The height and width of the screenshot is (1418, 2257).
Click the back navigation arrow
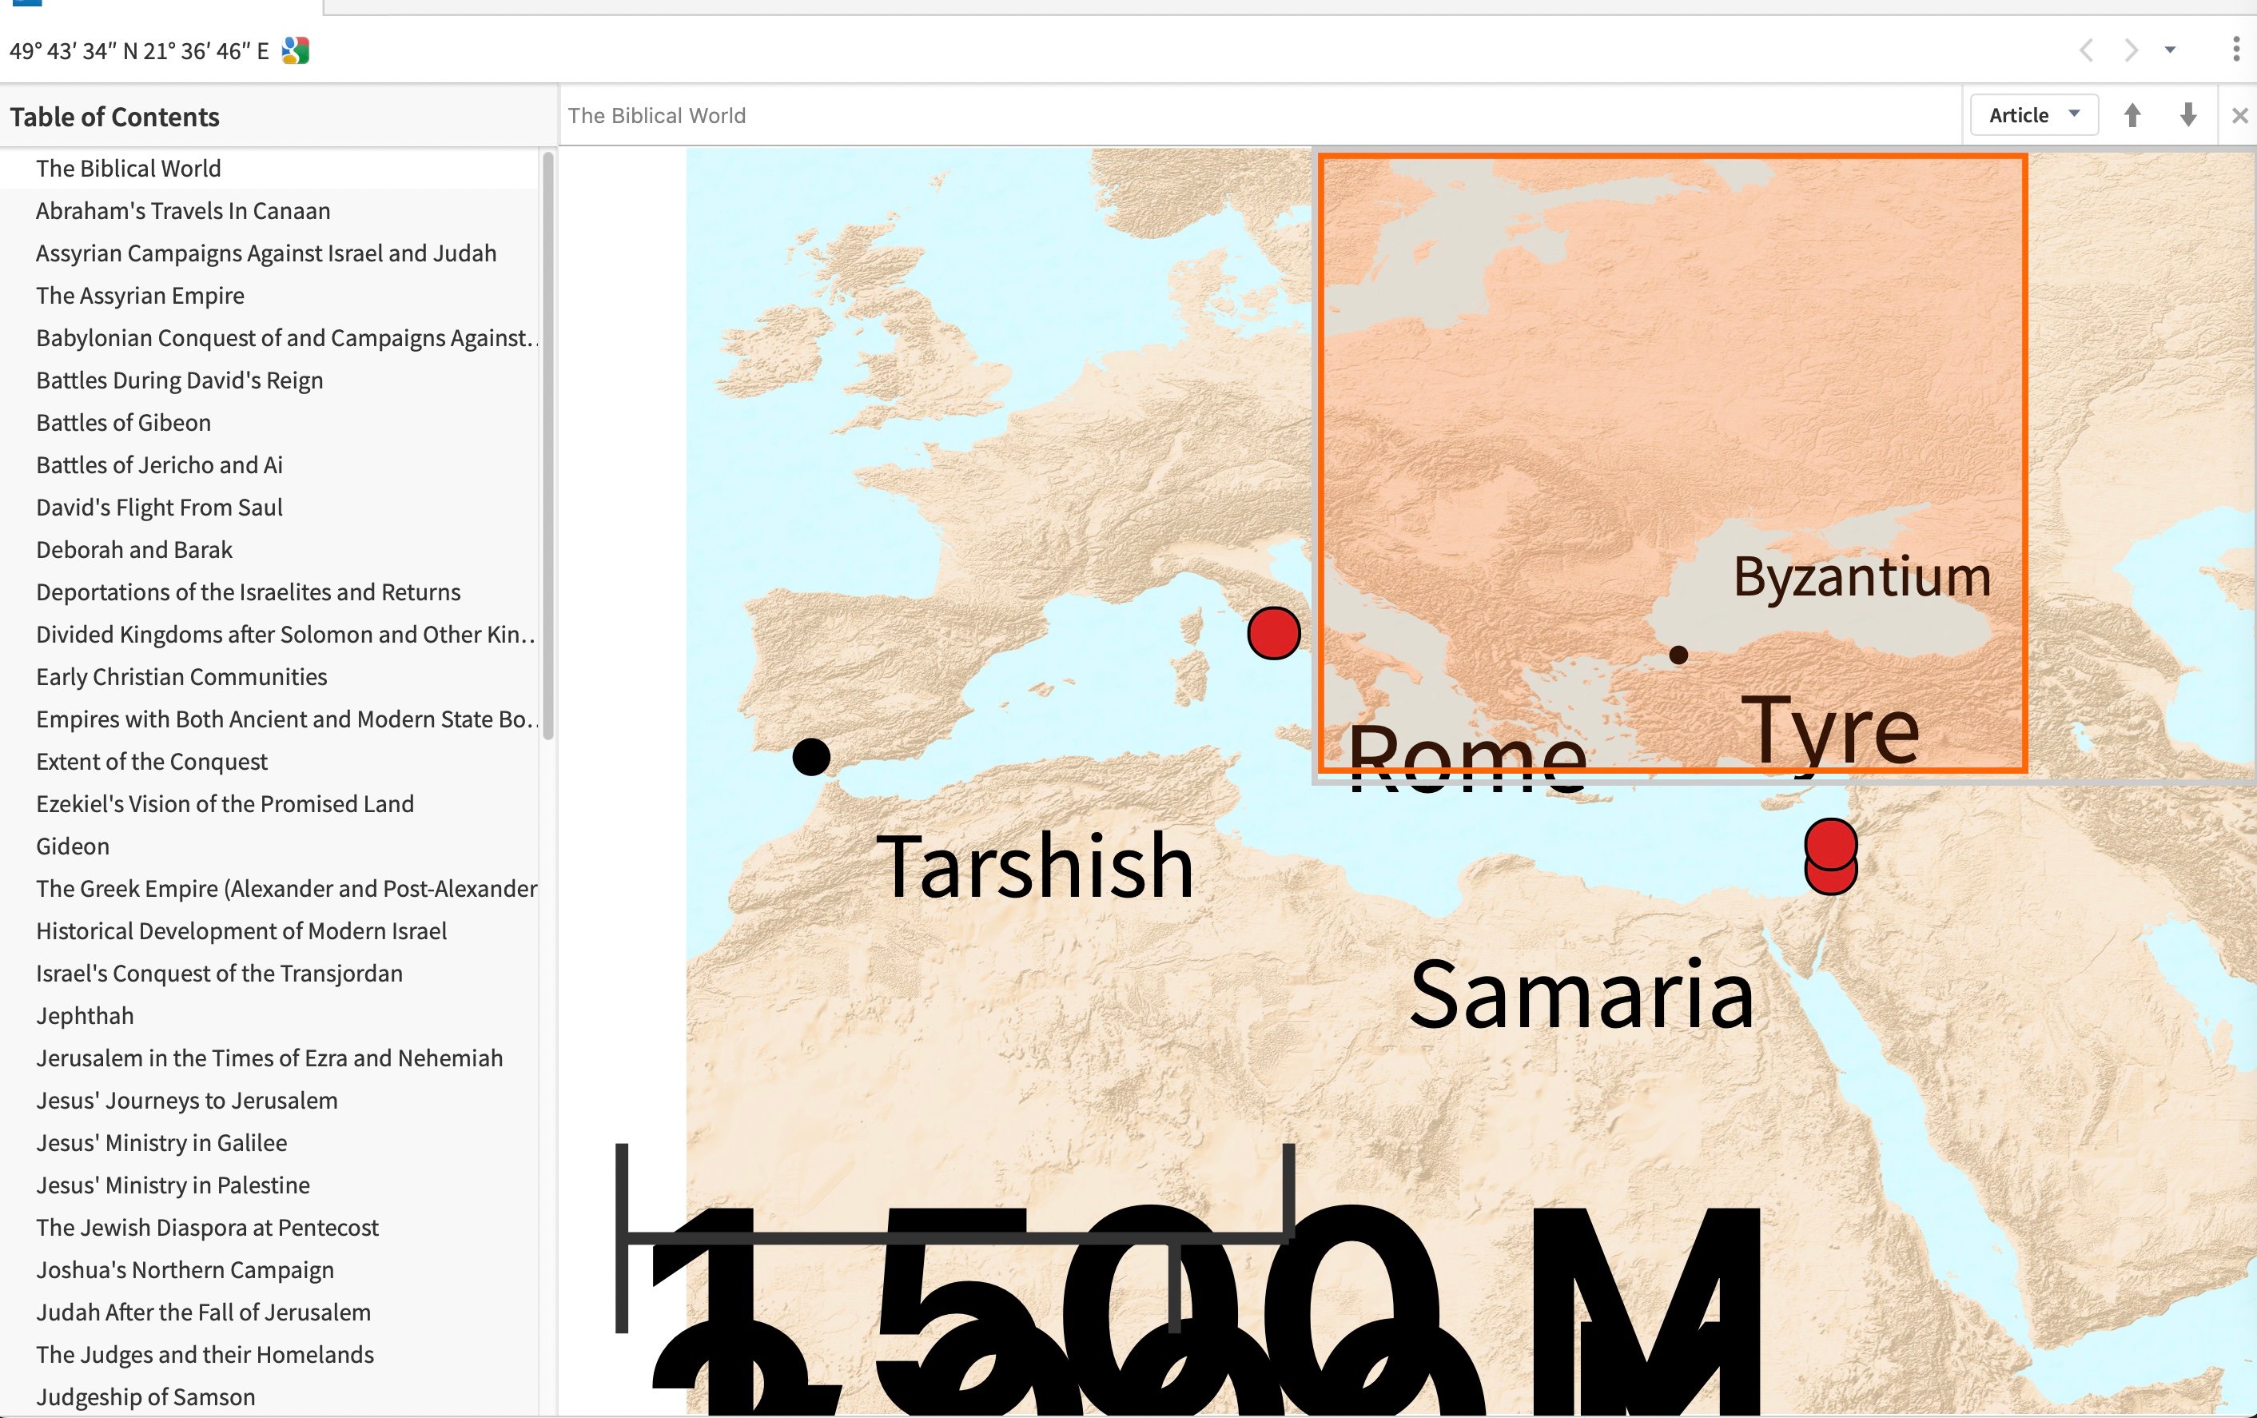tap(2085, 50)
